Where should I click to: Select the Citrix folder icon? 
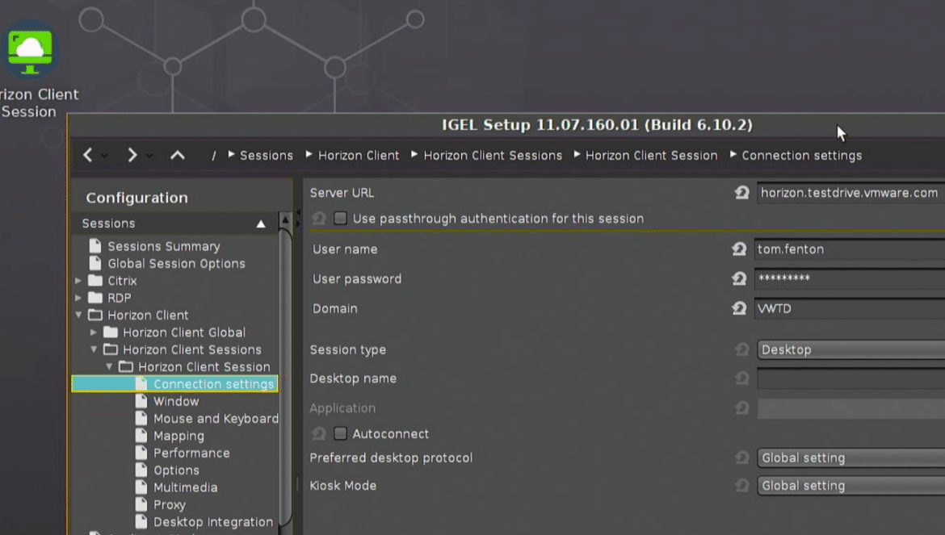click(x=95, y=281)
